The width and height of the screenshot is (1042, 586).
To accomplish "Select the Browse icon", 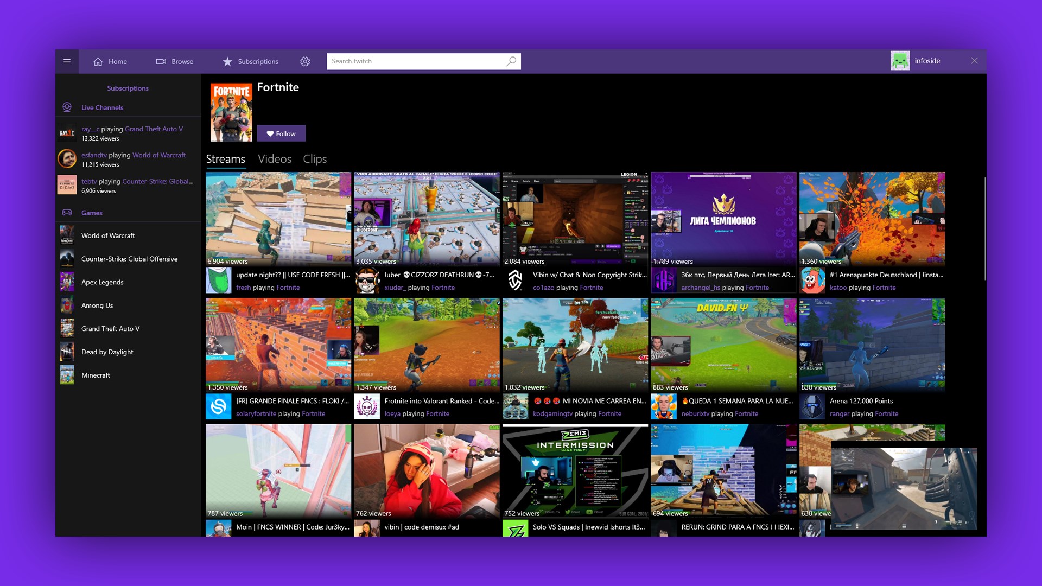I will tap(161, 61).
